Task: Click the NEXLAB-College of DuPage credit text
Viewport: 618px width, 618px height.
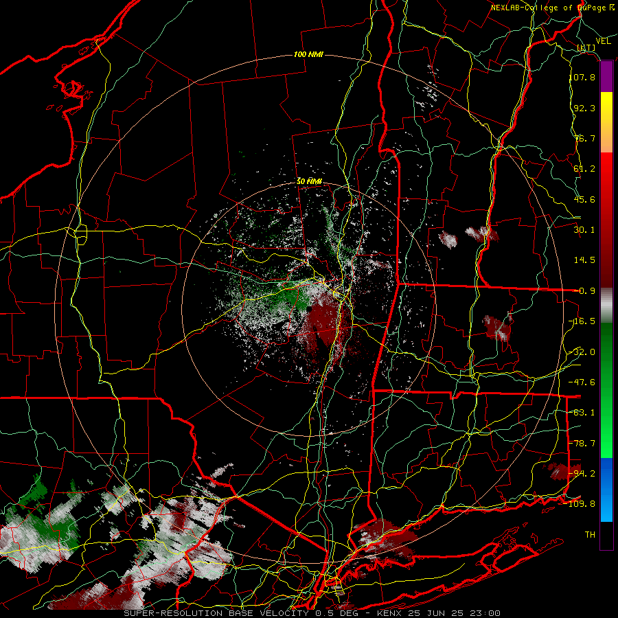Action: [552, 8]
